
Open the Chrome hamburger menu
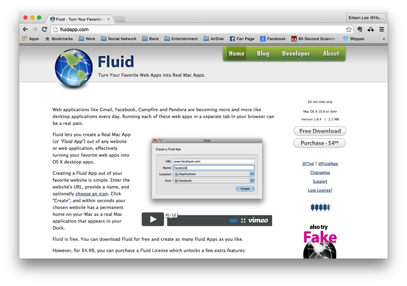(x=382, y=29)
